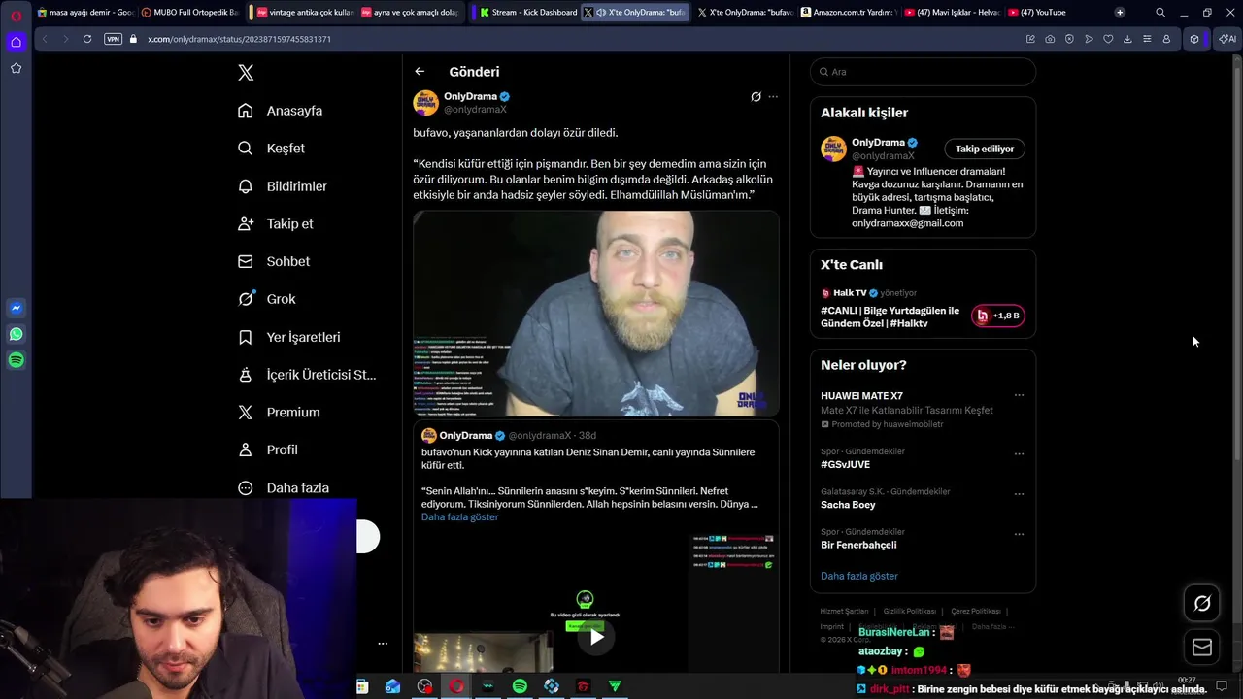The width and height of the screenshot is (1243, 699).
Task: Click the Ara search field
Action: (923, 72)
